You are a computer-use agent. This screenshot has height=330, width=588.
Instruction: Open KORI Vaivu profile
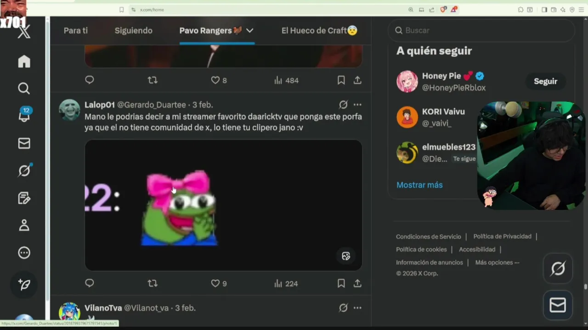click(443, 111)
